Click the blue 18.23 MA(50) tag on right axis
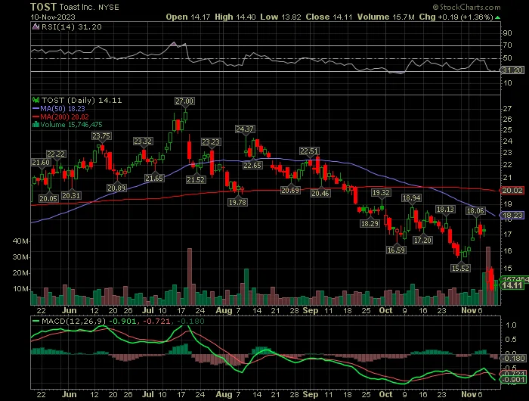 tap(512, 215)
